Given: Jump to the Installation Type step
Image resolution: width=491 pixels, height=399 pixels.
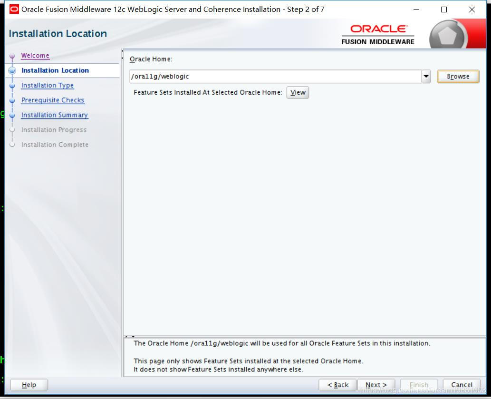Looking at the screenshot, I should pos(47,85).
